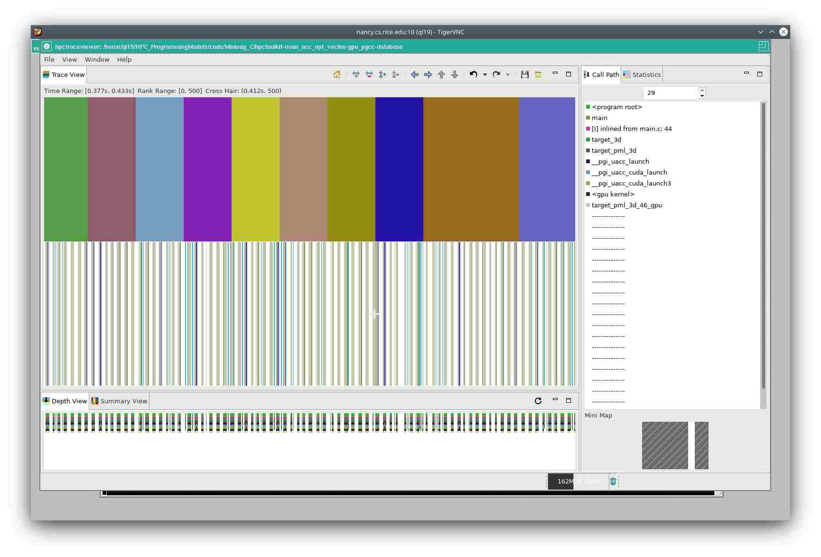Zoom in on the time axis
Image resolution: width=821 pixels, height=557 pixels.
click(356, 74)
